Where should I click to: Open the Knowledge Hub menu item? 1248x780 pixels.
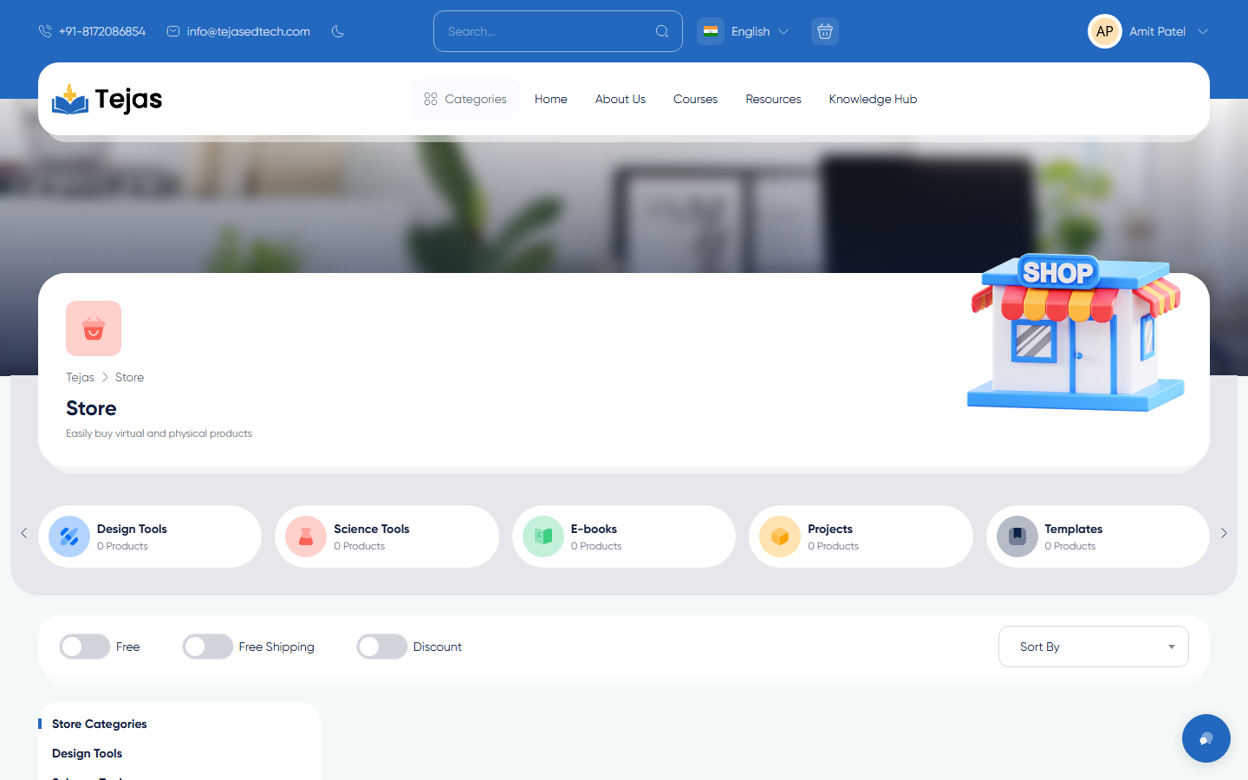(x=873, y=99)
